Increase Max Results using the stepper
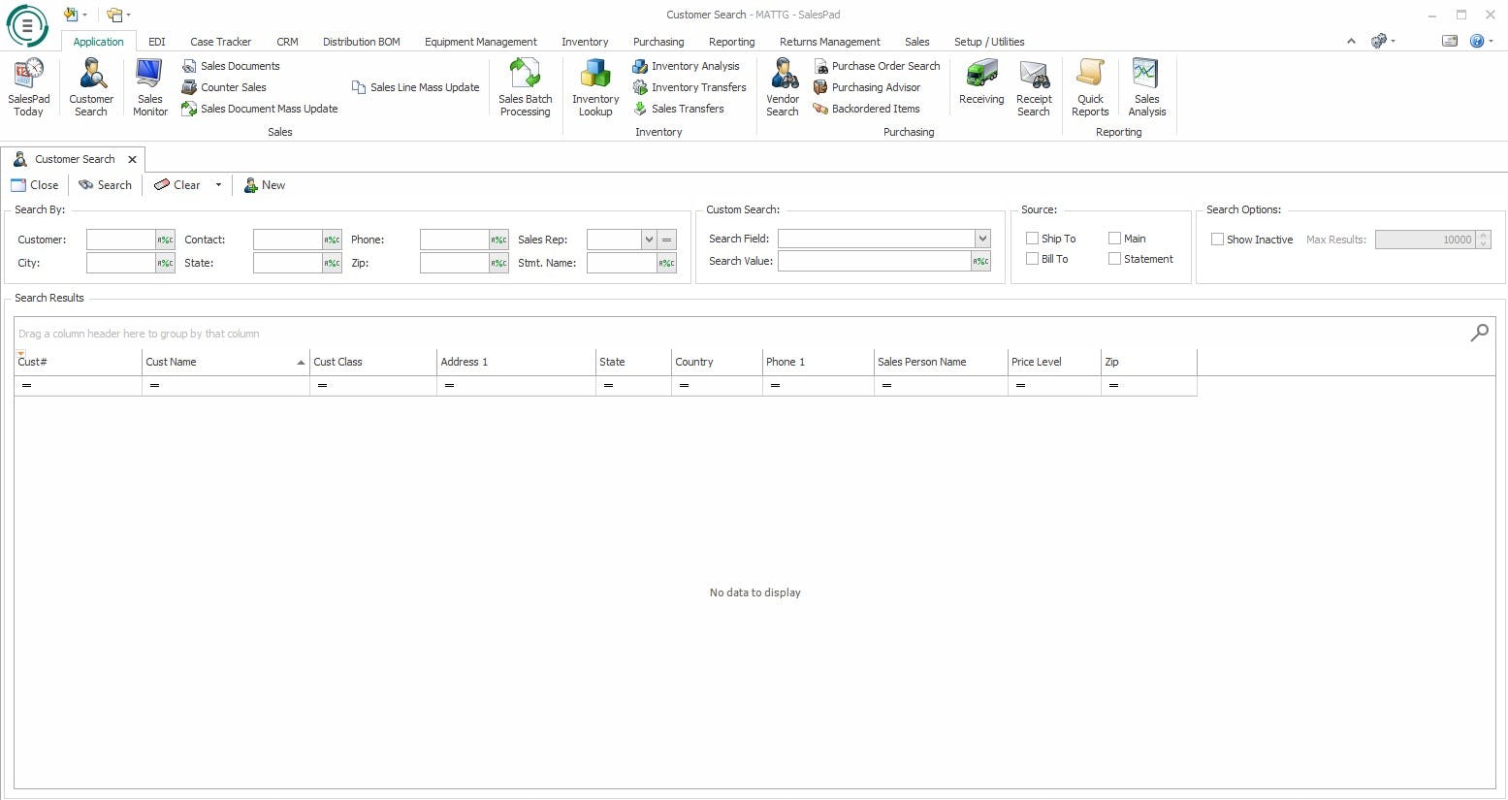The width and height of the screenshot is (1508, 800). [x=1483, y=235]
